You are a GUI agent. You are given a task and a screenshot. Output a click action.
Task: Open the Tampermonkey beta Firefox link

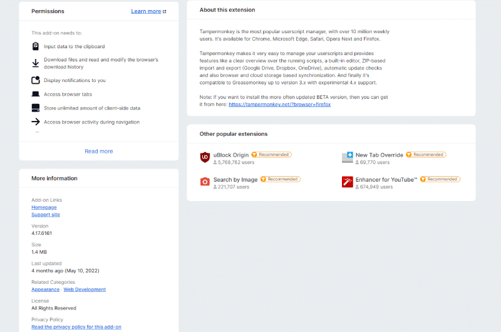(279, 105)
